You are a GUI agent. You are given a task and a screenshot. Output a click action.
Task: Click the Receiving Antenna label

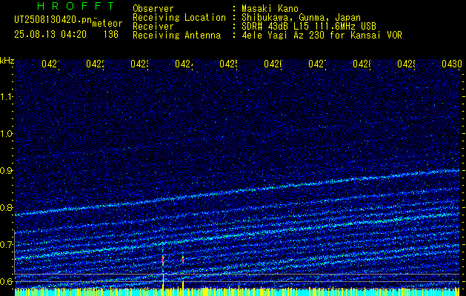click(177, 36)
